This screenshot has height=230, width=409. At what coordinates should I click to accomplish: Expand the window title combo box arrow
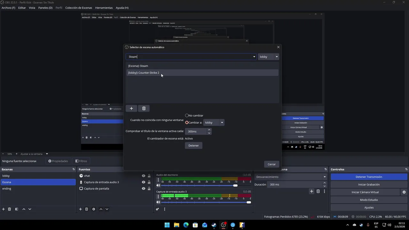254,57
